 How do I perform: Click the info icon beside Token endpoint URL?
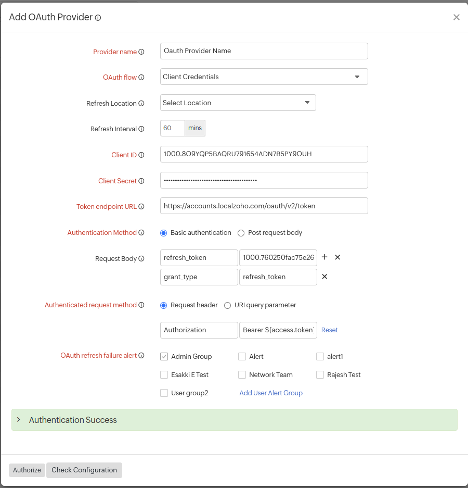click(x=141, y=206)
